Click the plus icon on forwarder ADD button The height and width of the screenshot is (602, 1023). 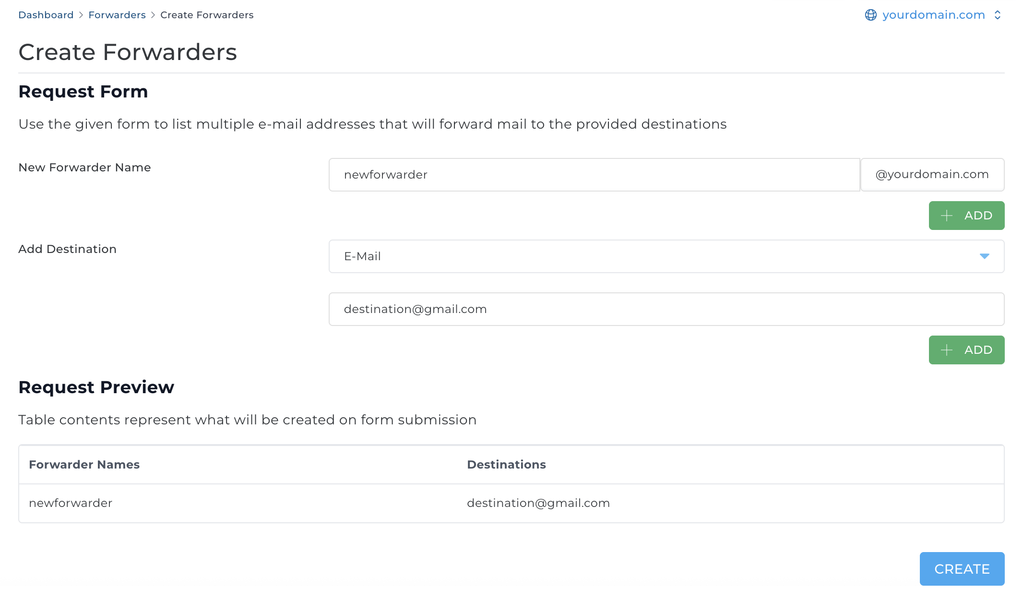tap(947, 216)
